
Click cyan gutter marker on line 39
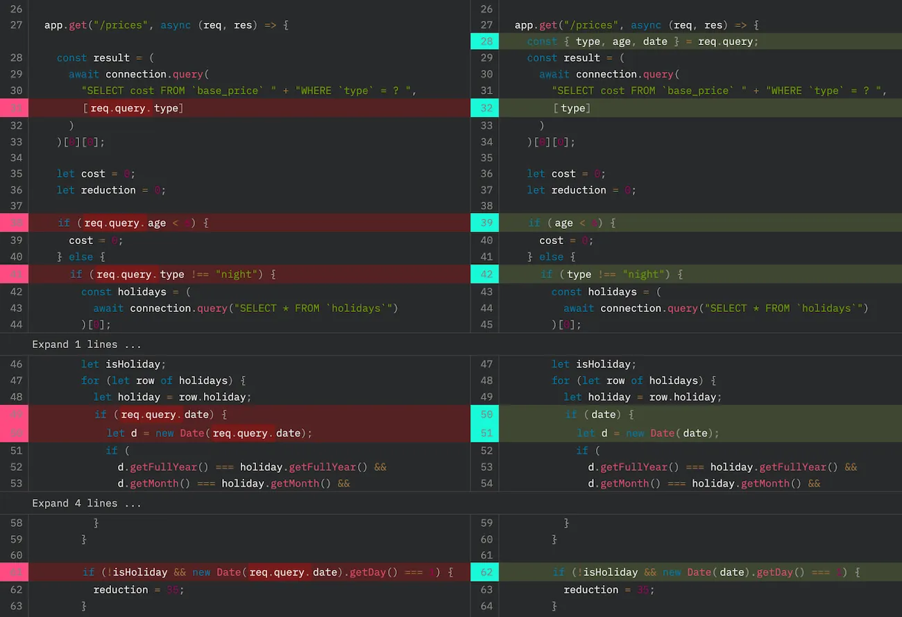click(x=486, y=223)
